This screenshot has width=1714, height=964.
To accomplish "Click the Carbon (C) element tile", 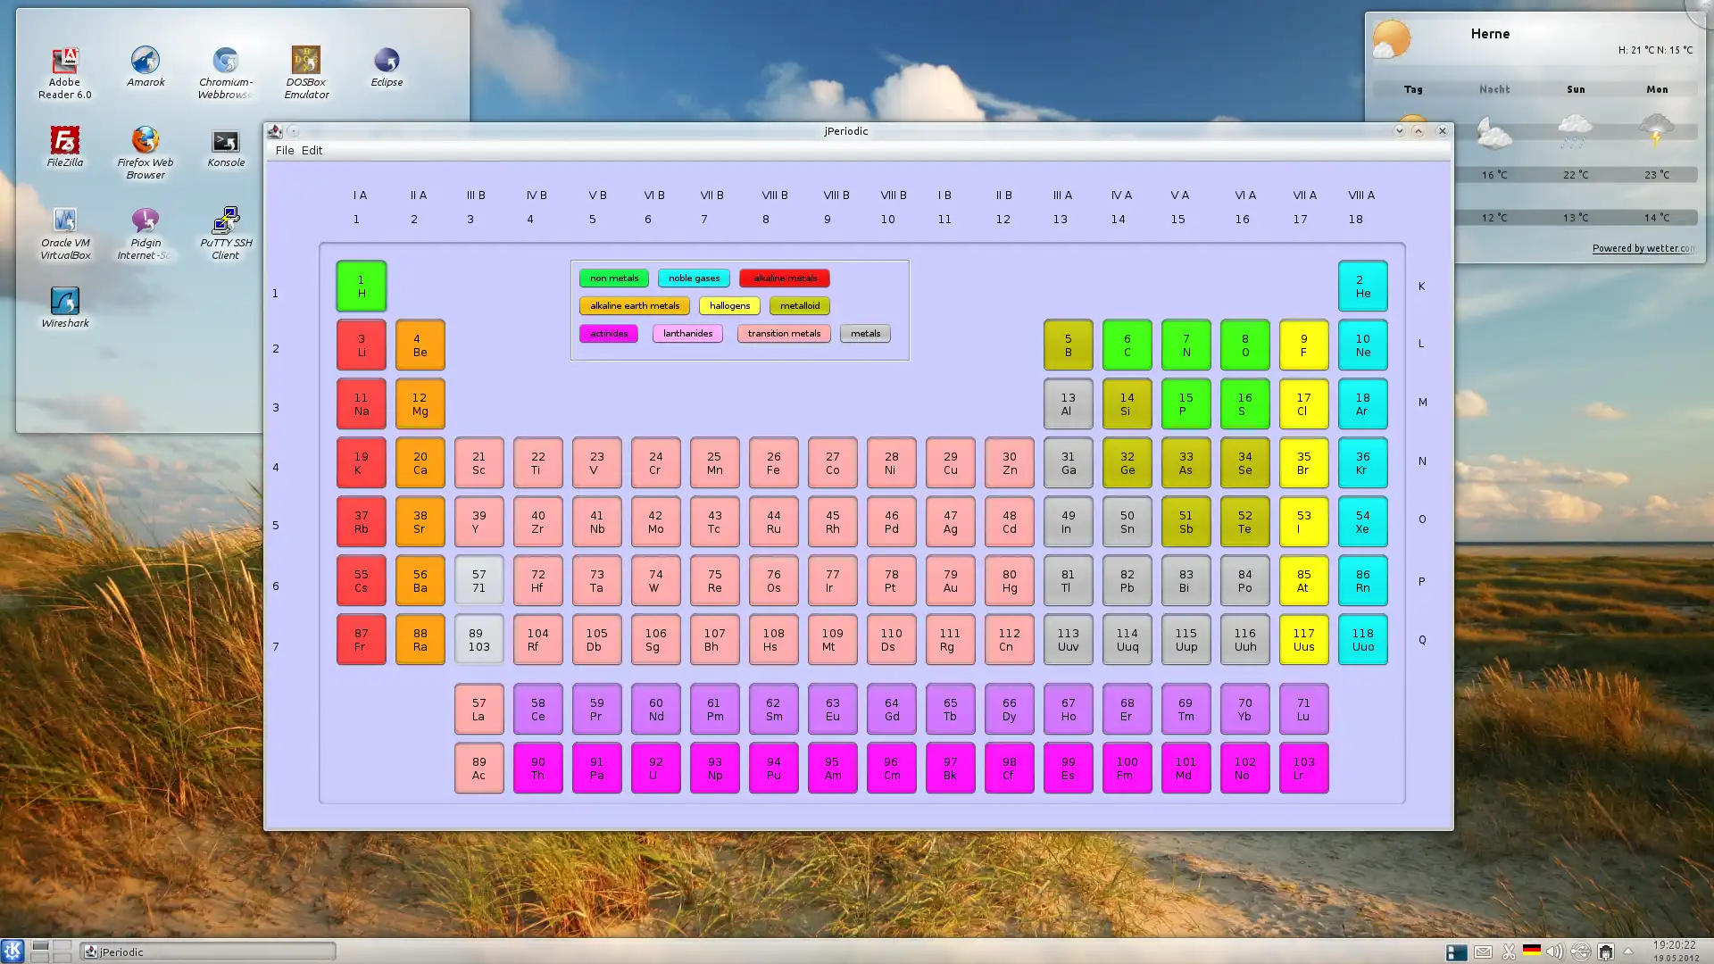I will pyautogui.click(x=1127, y=345).
